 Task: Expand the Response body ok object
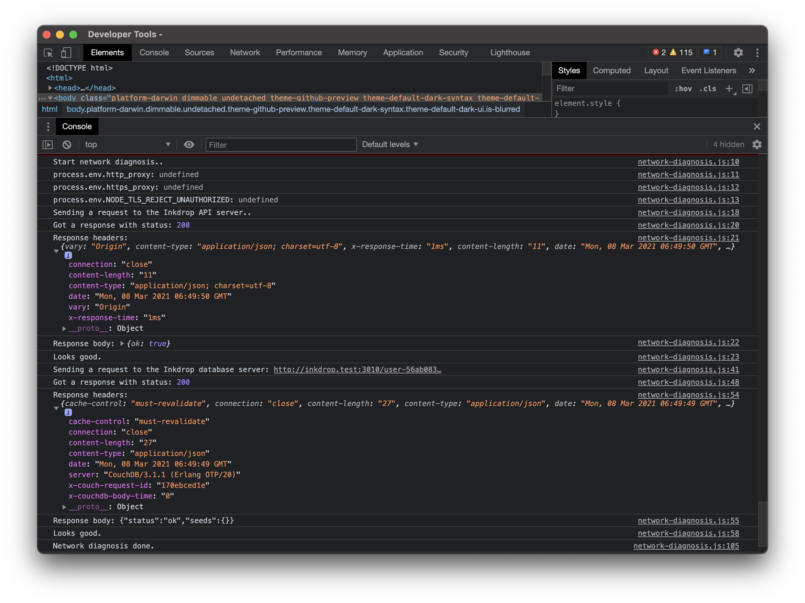point(122,344)
